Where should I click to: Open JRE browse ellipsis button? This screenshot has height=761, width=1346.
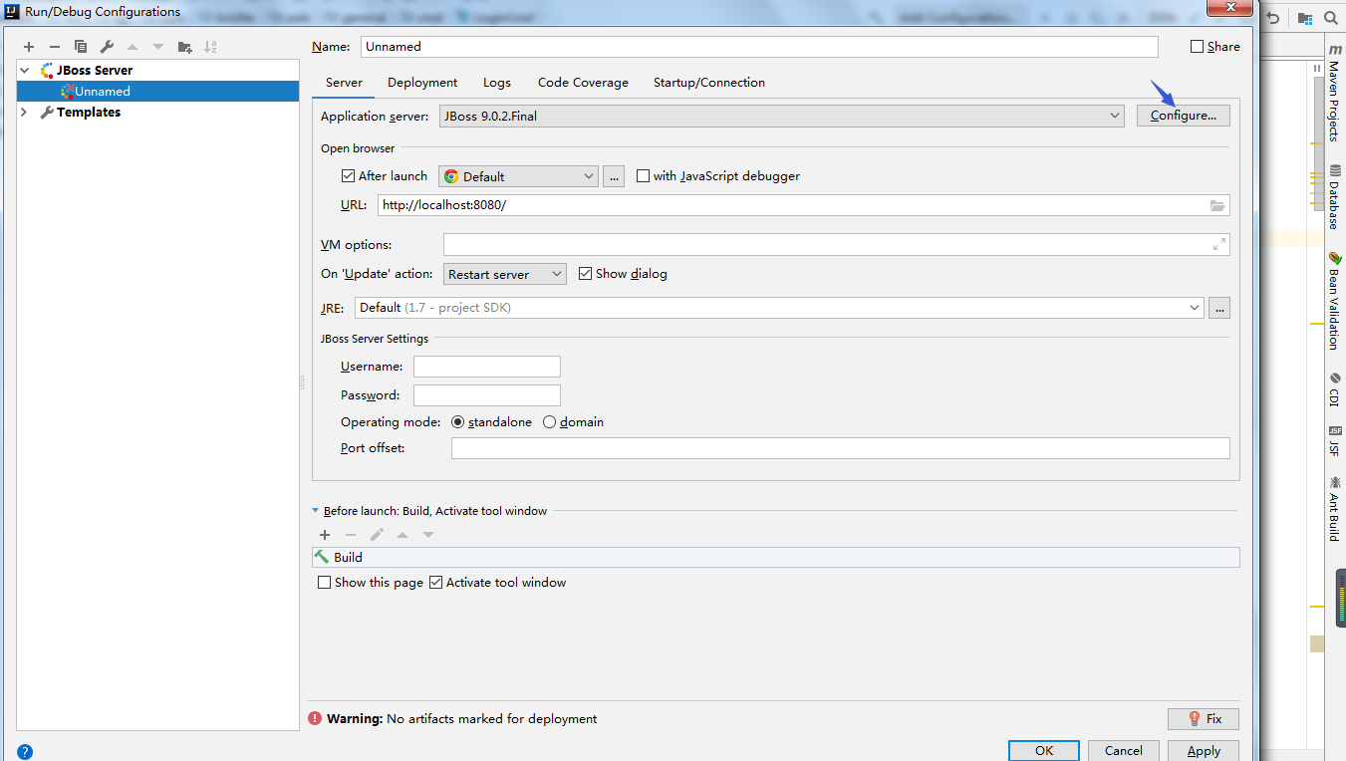pyautogui.click(x=1219, y=308)
